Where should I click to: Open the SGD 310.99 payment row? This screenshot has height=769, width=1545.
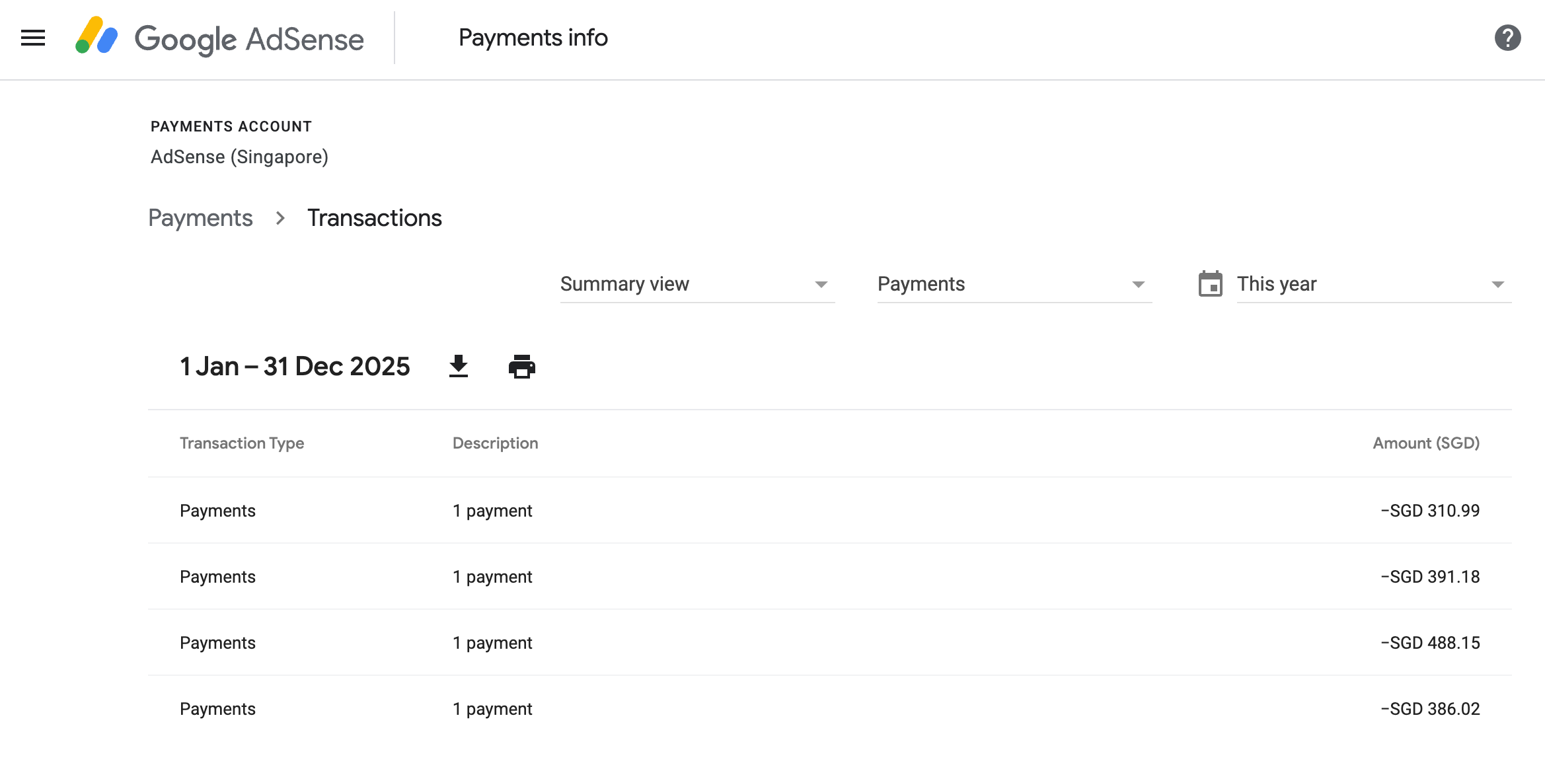829,511
